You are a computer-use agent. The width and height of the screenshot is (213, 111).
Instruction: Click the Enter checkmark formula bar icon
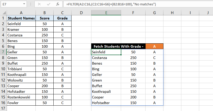[x=49, y=4]
